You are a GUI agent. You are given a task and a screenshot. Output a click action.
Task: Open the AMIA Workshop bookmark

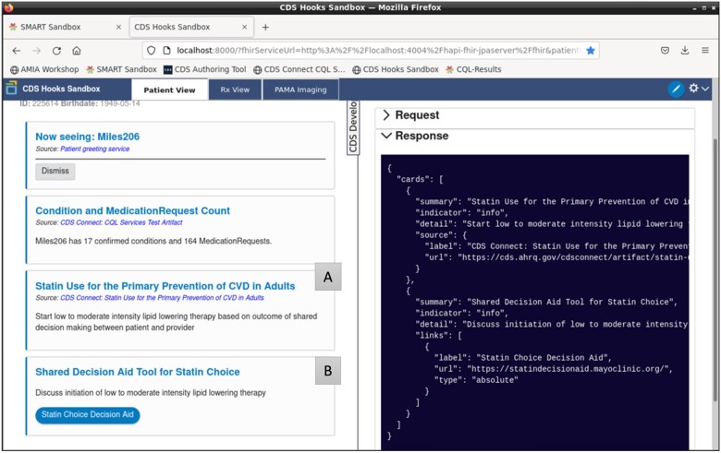(44, 69)
